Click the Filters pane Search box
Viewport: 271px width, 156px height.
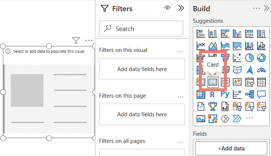[x=141, y=28]
